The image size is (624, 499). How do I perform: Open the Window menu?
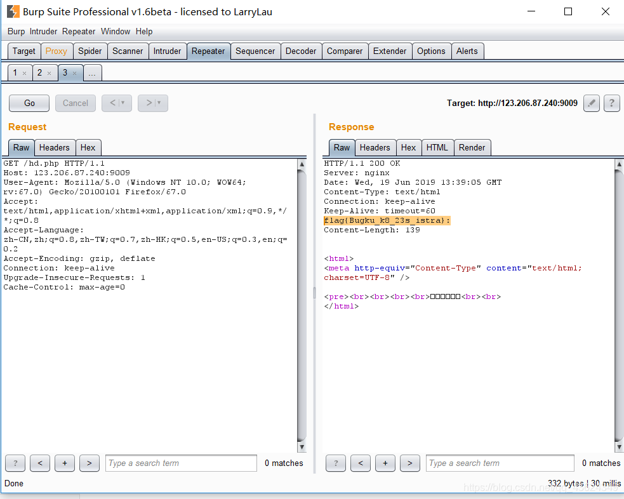116,32
